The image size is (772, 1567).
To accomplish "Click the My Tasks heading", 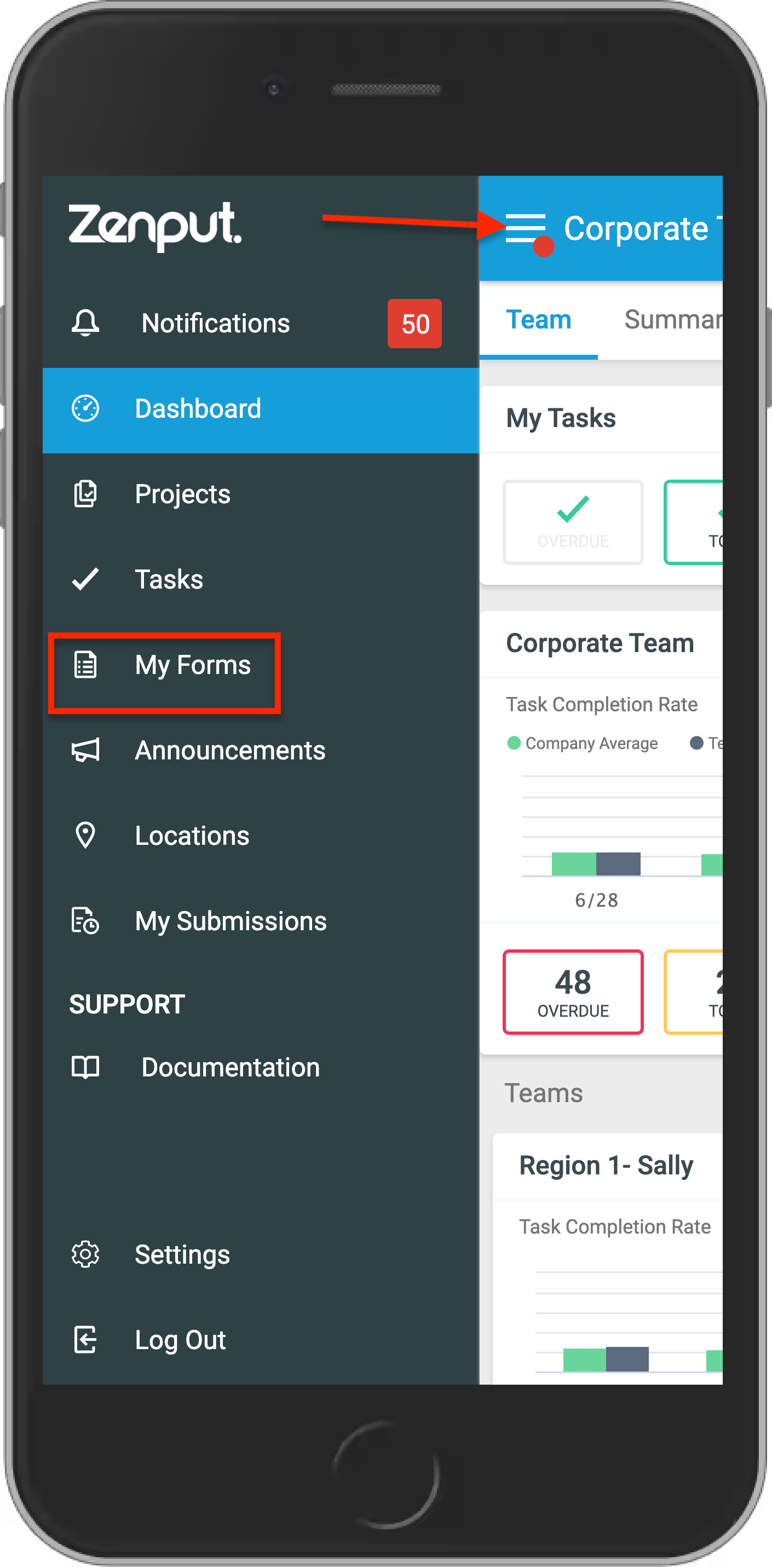I will coord(561,418).
